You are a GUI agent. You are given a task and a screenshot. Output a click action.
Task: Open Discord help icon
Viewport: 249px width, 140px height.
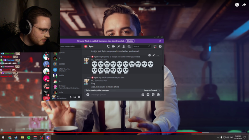click(160, 46)
